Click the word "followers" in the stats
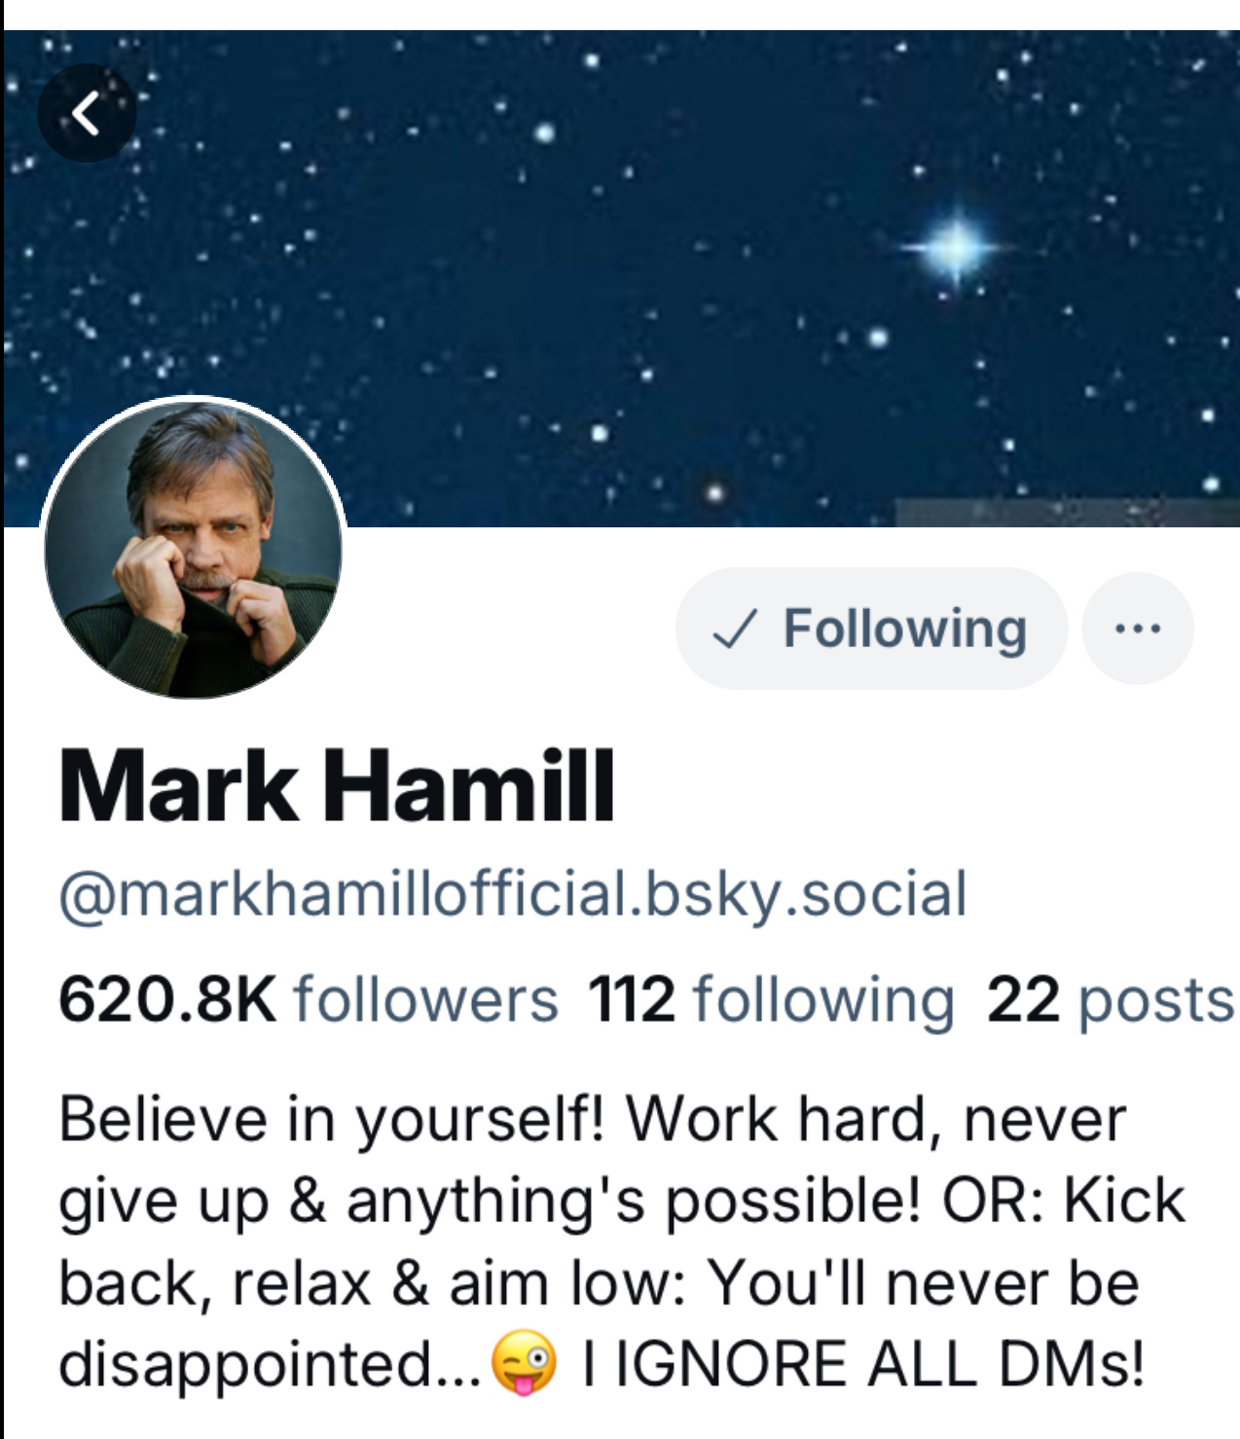Image resolution: width=1240 pixels, height=1439 pixels. 426,1000
